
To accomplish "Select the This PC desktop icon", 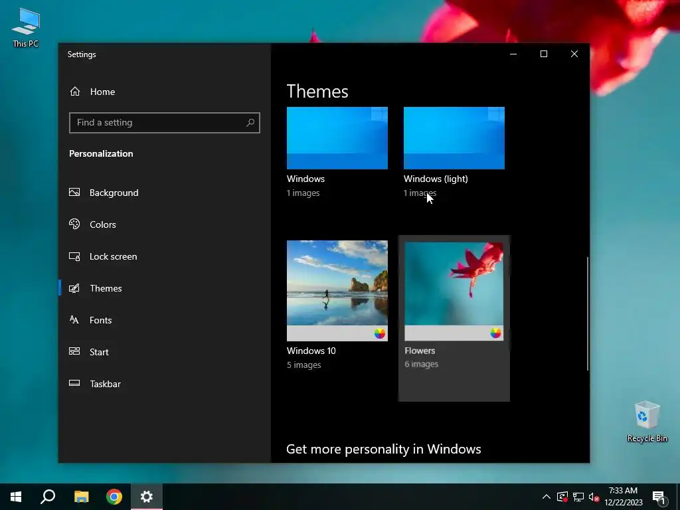I will 26,28.
